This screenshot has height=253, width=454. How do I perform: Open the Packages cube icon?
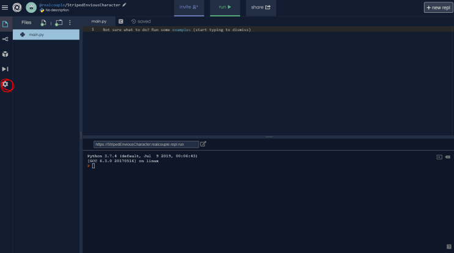point(5,54)
